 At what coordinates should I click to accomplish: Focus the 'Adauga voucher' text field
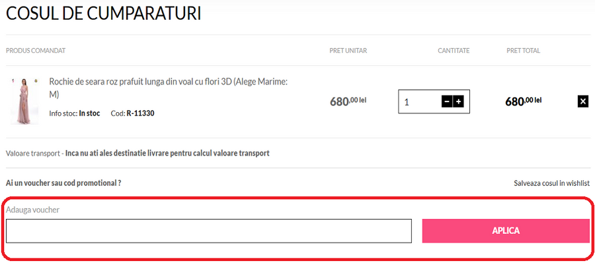[x=209, y=231]
